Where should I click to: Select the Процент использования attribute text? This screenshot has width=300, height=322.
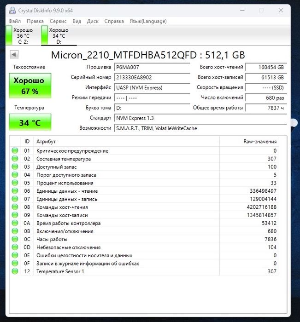(x=65, y=183)
